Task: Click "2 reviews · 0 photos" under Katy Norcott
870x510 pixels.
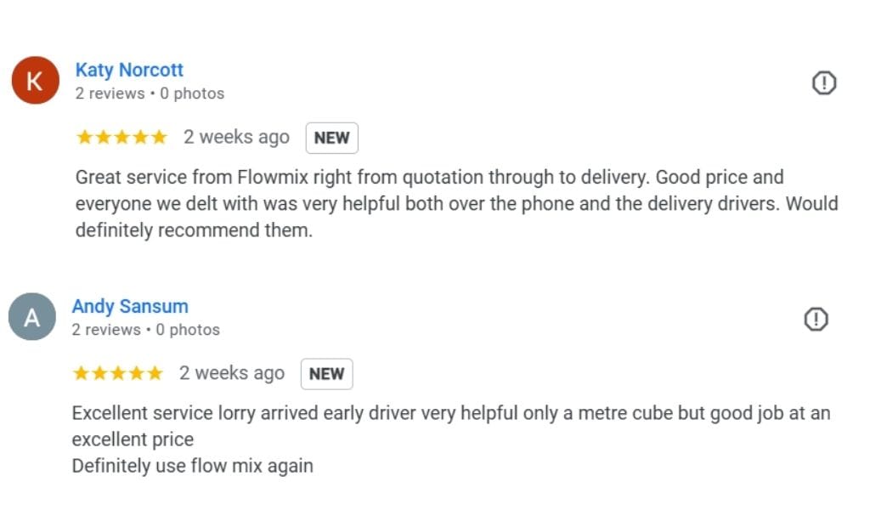Action: tap(150, 93)
